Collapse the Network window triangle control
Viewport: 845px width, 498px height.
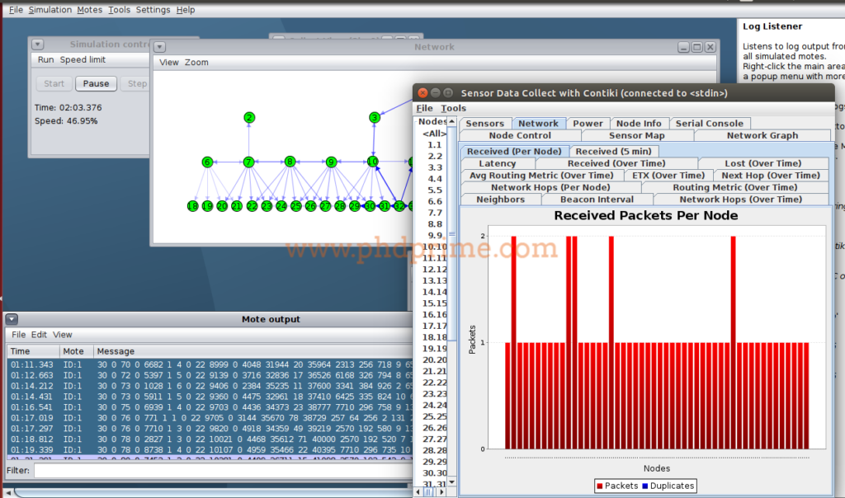click(159, 46)
